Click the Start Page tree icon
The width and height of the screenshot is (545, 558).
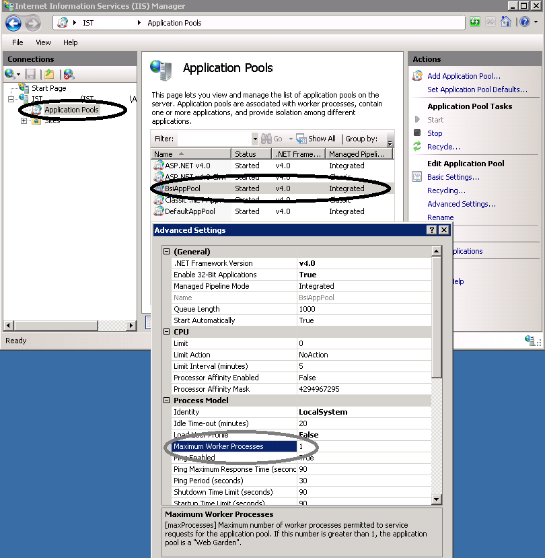click(x=24, y=88)
